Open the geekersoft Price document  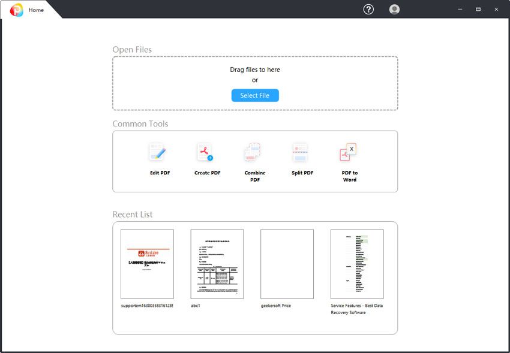287,264
